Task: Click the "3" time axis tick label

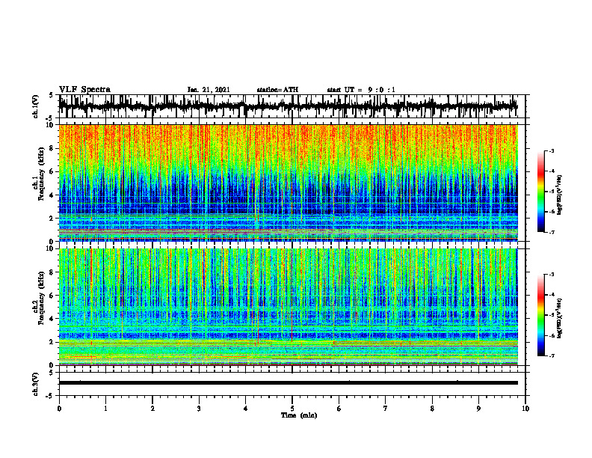Action: click(x=199, y=409)
